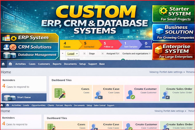The height and width of the screenshot is (130, 195).
Task: Click the Business Solution blue cube icon
Action: [x=160, y=31]
